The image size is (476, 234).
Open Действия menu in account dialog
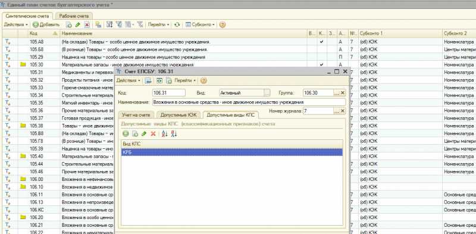pos(129,80)
